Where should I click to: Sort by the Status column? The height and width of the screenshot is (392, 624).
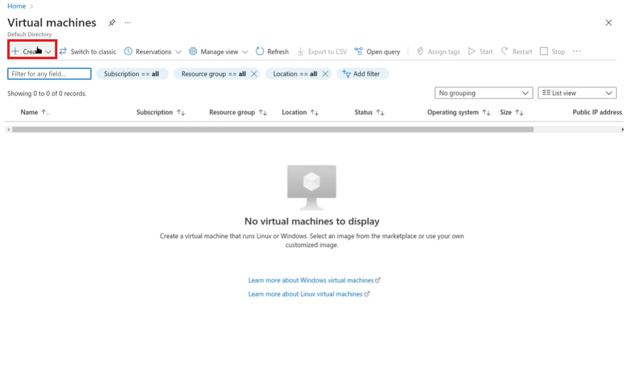[369, 112]
